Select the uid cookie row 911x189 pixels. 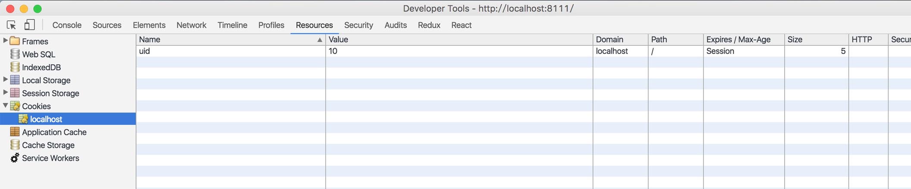230,51
